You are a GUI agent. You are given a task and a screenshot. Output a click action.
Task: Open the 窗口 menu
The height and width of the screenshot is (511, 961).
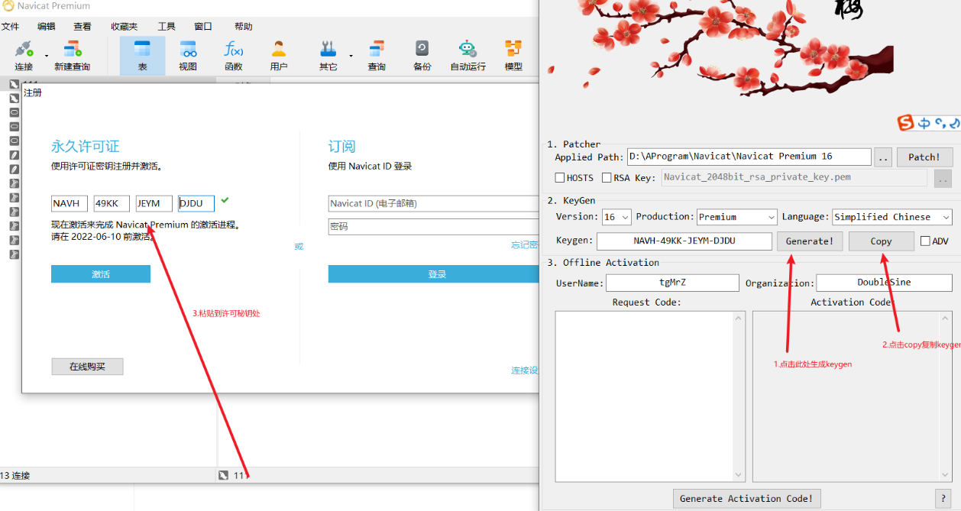coord(203,26)
